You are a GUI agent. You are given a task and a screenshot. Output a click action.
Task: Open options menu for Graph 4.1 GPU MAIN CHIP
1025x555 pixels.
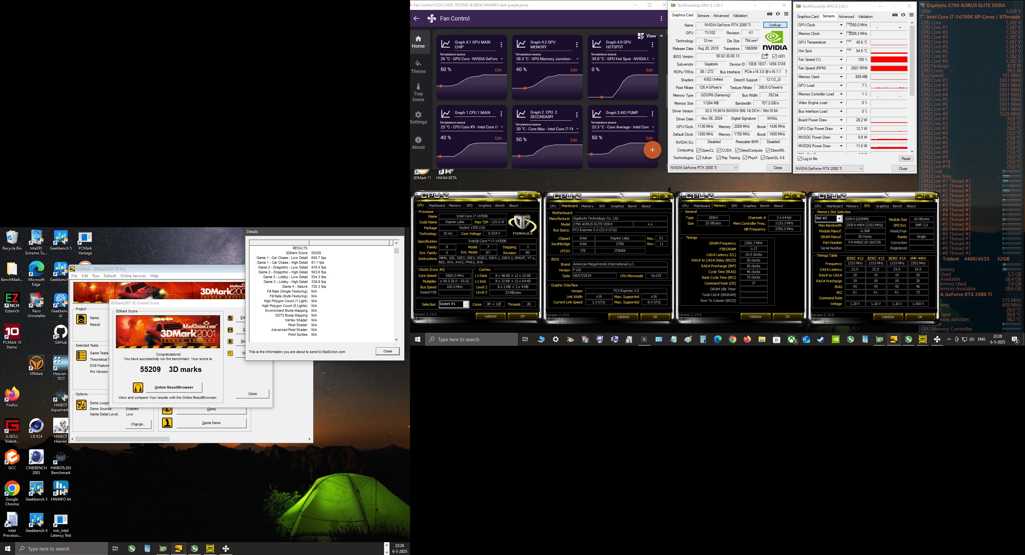pos(501,45)
